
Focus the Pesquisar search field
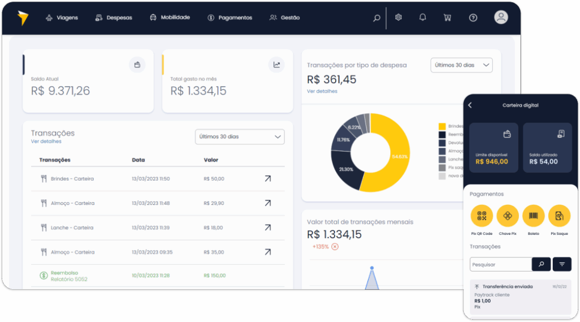point(501,265)
